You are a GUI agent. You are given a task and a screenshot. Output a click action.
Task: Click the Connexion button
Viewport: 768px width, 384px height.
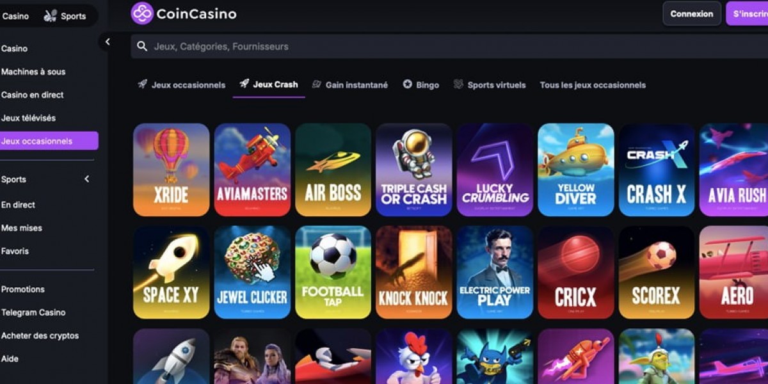tap(692, 13)
